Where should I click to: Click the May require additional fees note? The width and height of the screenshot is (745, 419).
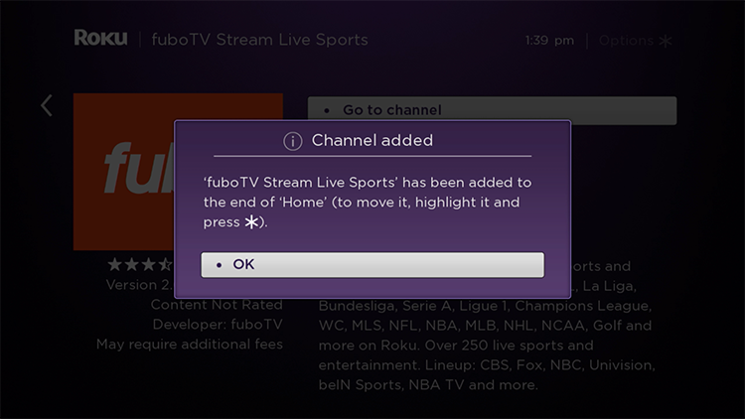tap(190, 344)
